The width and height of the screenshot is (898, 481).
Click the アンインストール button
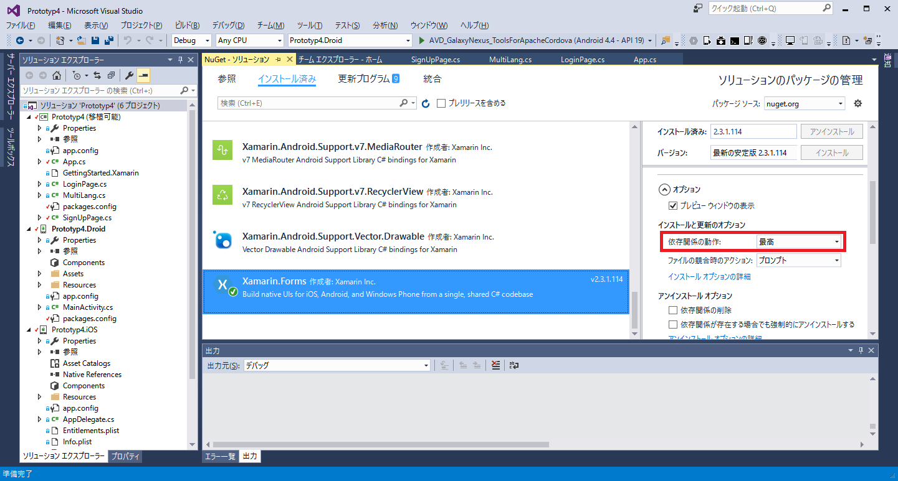tap(832, 131)
